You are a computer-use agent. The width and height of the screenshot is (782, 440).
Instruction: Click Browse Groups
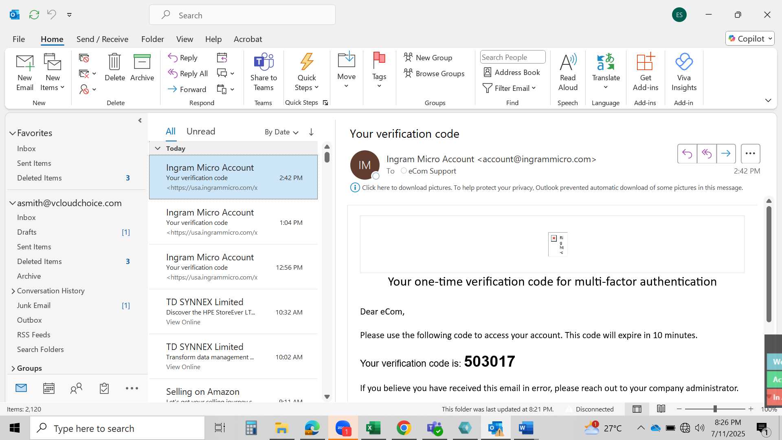(434, 74)
